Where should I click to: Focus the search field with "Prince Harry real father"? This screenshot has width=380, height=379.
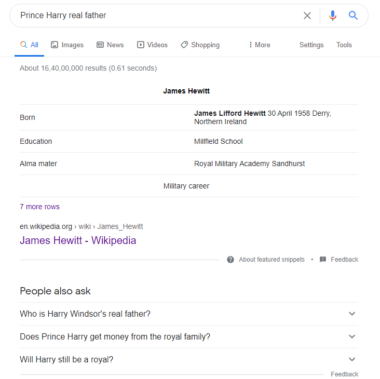(155, 16)
